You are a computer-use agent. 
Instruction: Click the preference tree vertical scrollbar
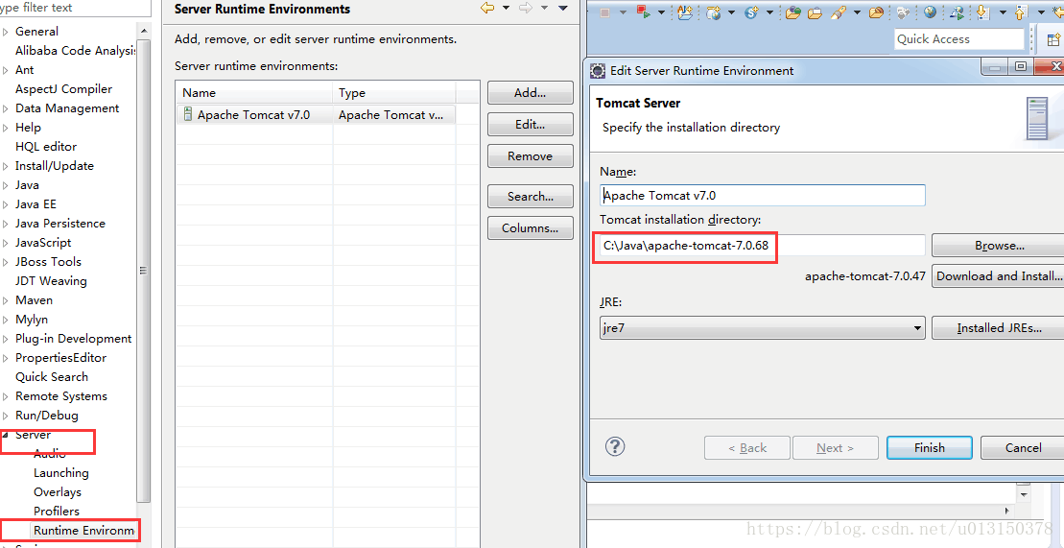click(x=143, y=272)
